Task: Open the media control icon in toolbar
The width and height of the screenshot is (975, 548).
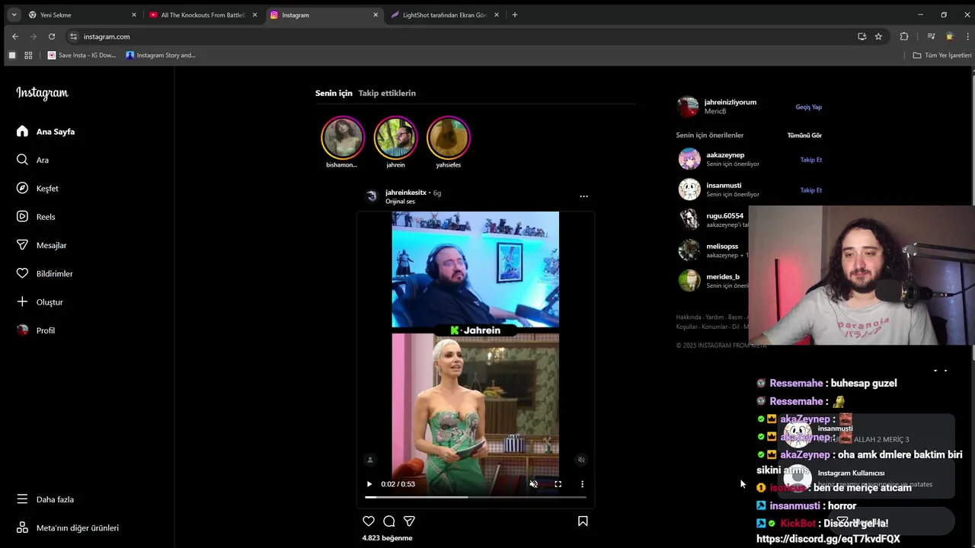Action: click(x=931, y=37)
